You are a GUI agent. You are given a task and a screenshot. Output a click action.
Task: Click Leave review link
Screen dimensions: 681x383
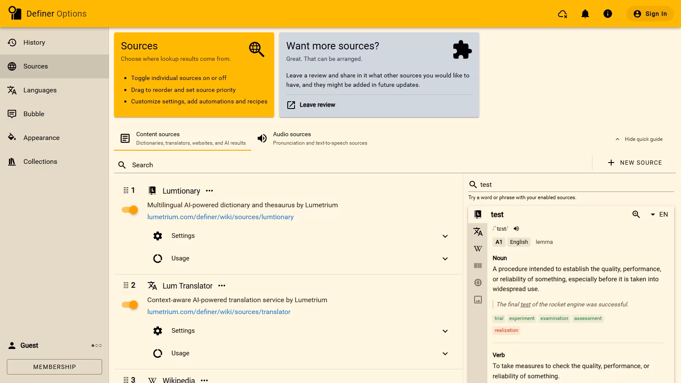pos(311,105)
